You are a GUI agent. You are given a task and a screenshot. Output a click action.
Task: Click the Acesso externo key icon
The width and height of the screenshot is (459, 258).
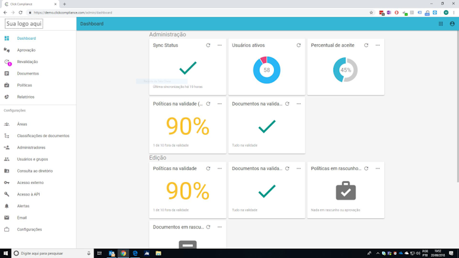pyautogui.click(x=7, y=183)
